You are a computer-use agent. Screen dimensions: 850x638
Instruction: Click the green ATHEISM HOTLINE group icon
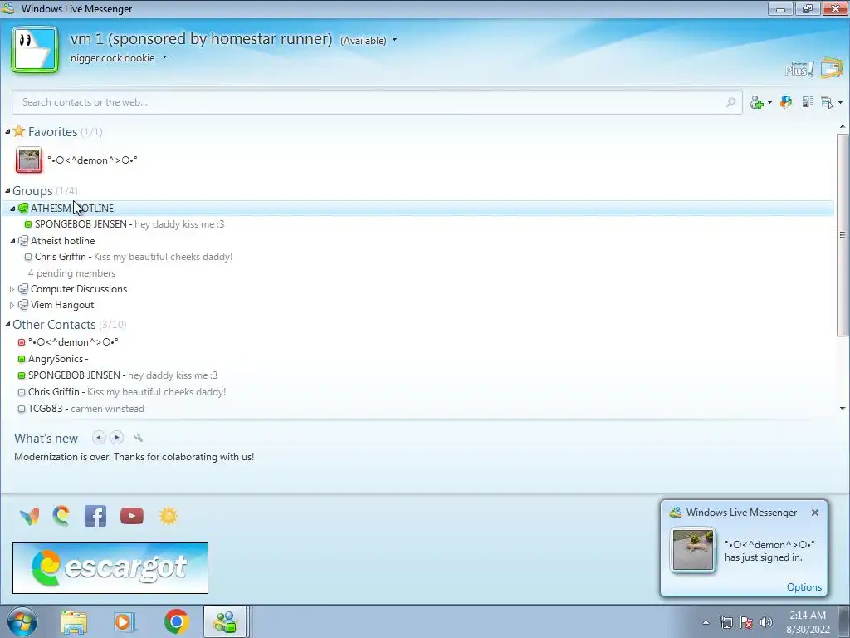[22, 208]
